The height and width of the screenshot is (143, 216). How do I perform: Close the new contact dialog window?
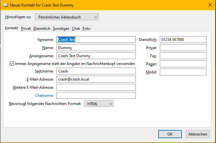pos(209,5)
